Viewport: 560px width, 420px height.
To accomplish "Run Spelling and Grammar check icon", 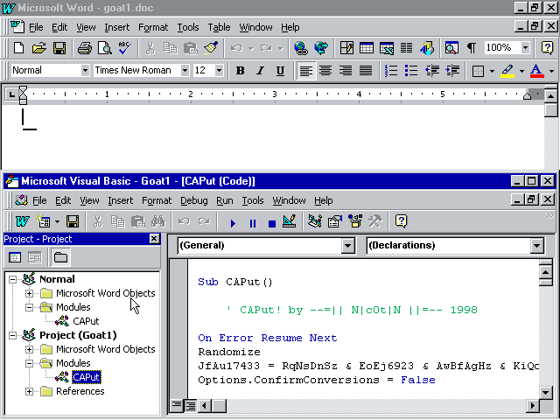I will click(x=124, y=48).
